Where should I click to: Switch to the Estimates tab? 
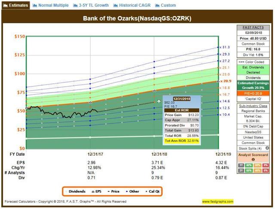click(x=15, y=5)
